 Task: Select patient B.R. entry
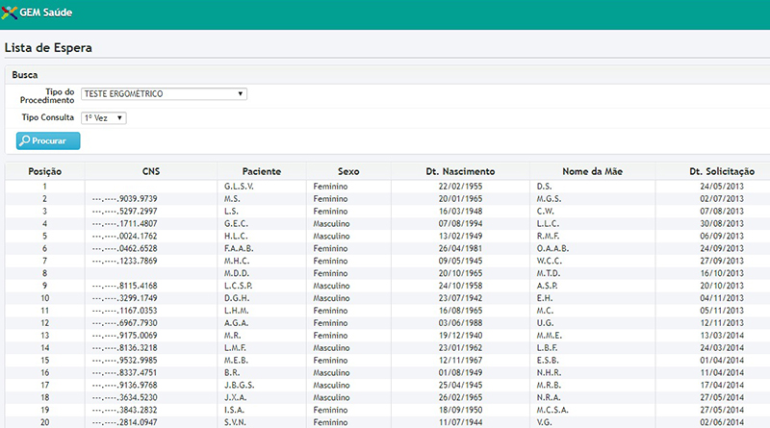click(232, 372)
